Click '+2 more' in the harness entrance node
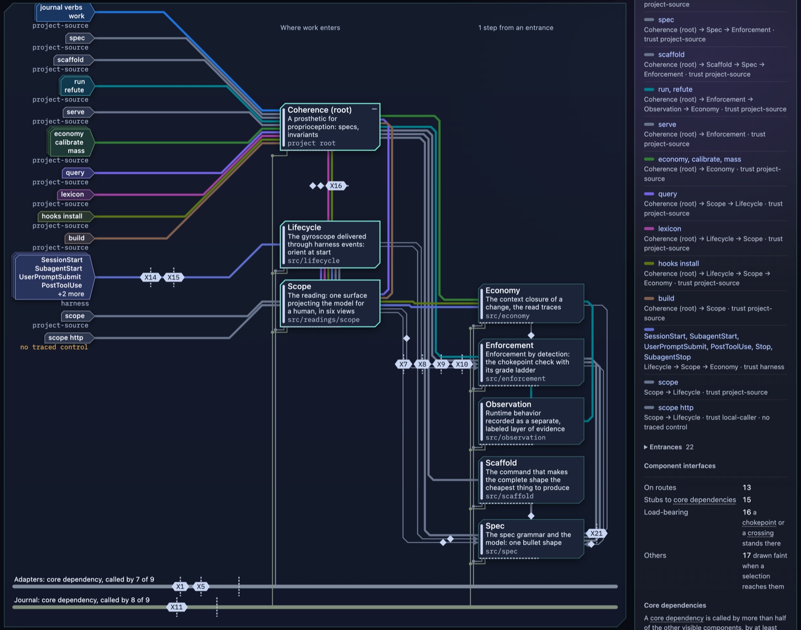Viewport: 801px width, 630px height. [x=71, y=294]
